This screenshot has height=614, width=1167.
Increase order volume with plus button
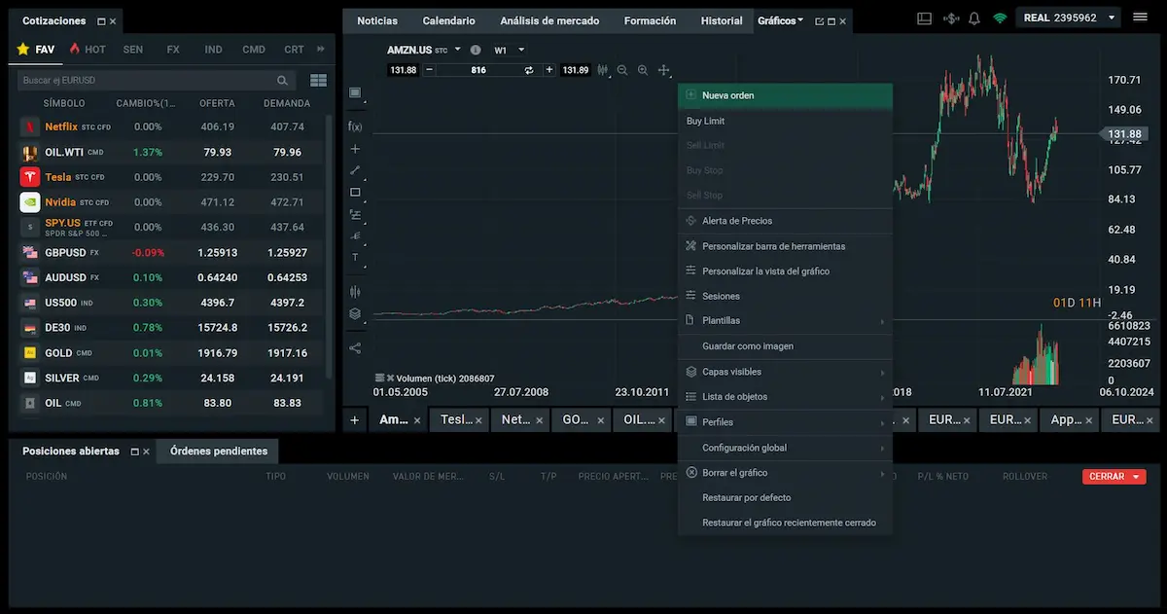pos(549,70)
